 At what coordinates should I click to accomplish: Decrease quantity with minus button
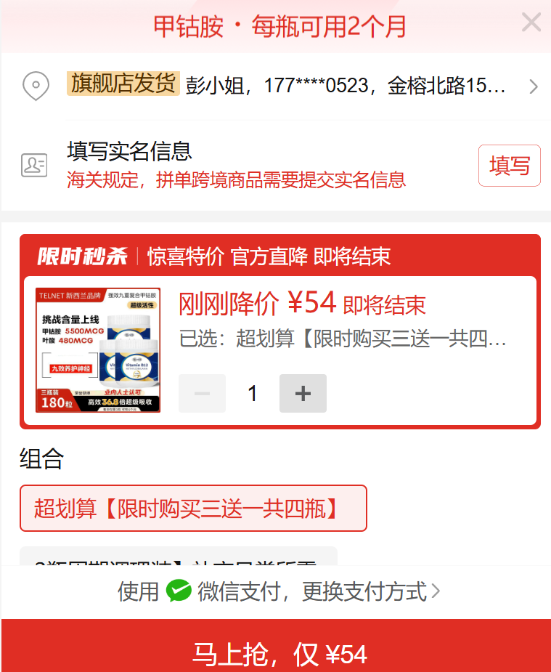point(202,393)
